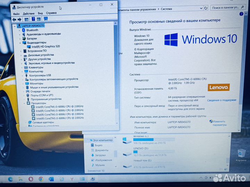This screenshot has width=250, height=187.
Task: Click the Контроллеры USB icon
Action: pos(26,75)
